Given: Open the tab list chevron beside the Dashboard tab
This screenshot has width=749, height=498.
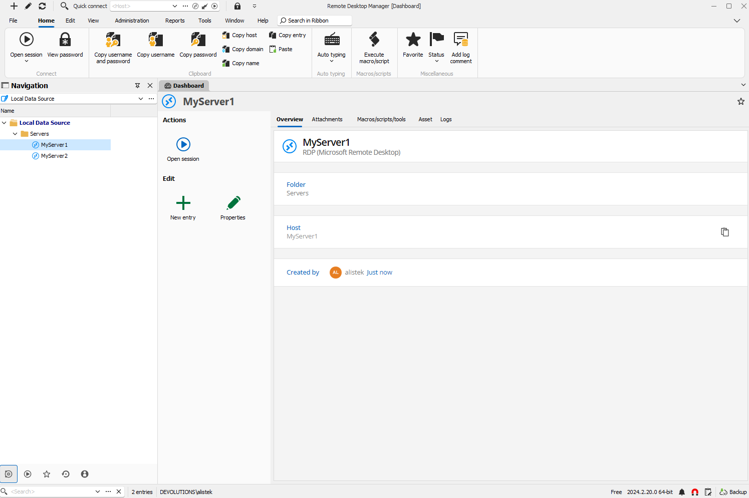Looking at the screenshot, I should tap(743, 85).
